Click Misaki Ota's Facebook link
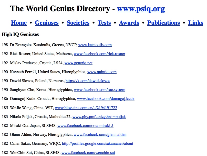Viewport: 207px width, 156px height. click(x=85, y=126)
